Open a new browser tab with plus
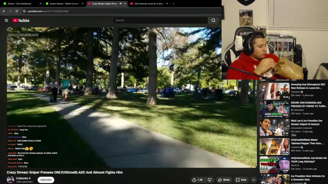 coord(173,4)
